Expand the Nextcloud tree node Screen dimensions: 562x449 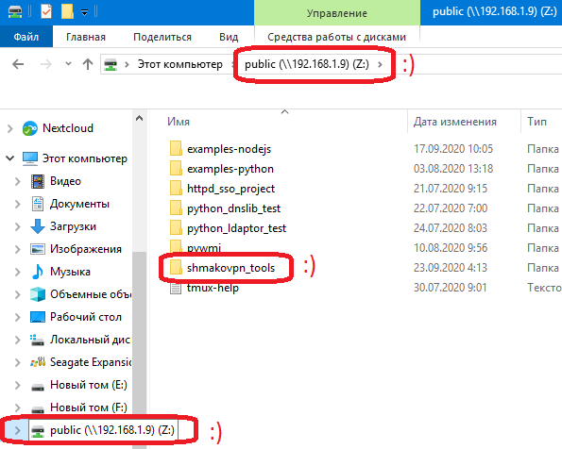(10, 128)
